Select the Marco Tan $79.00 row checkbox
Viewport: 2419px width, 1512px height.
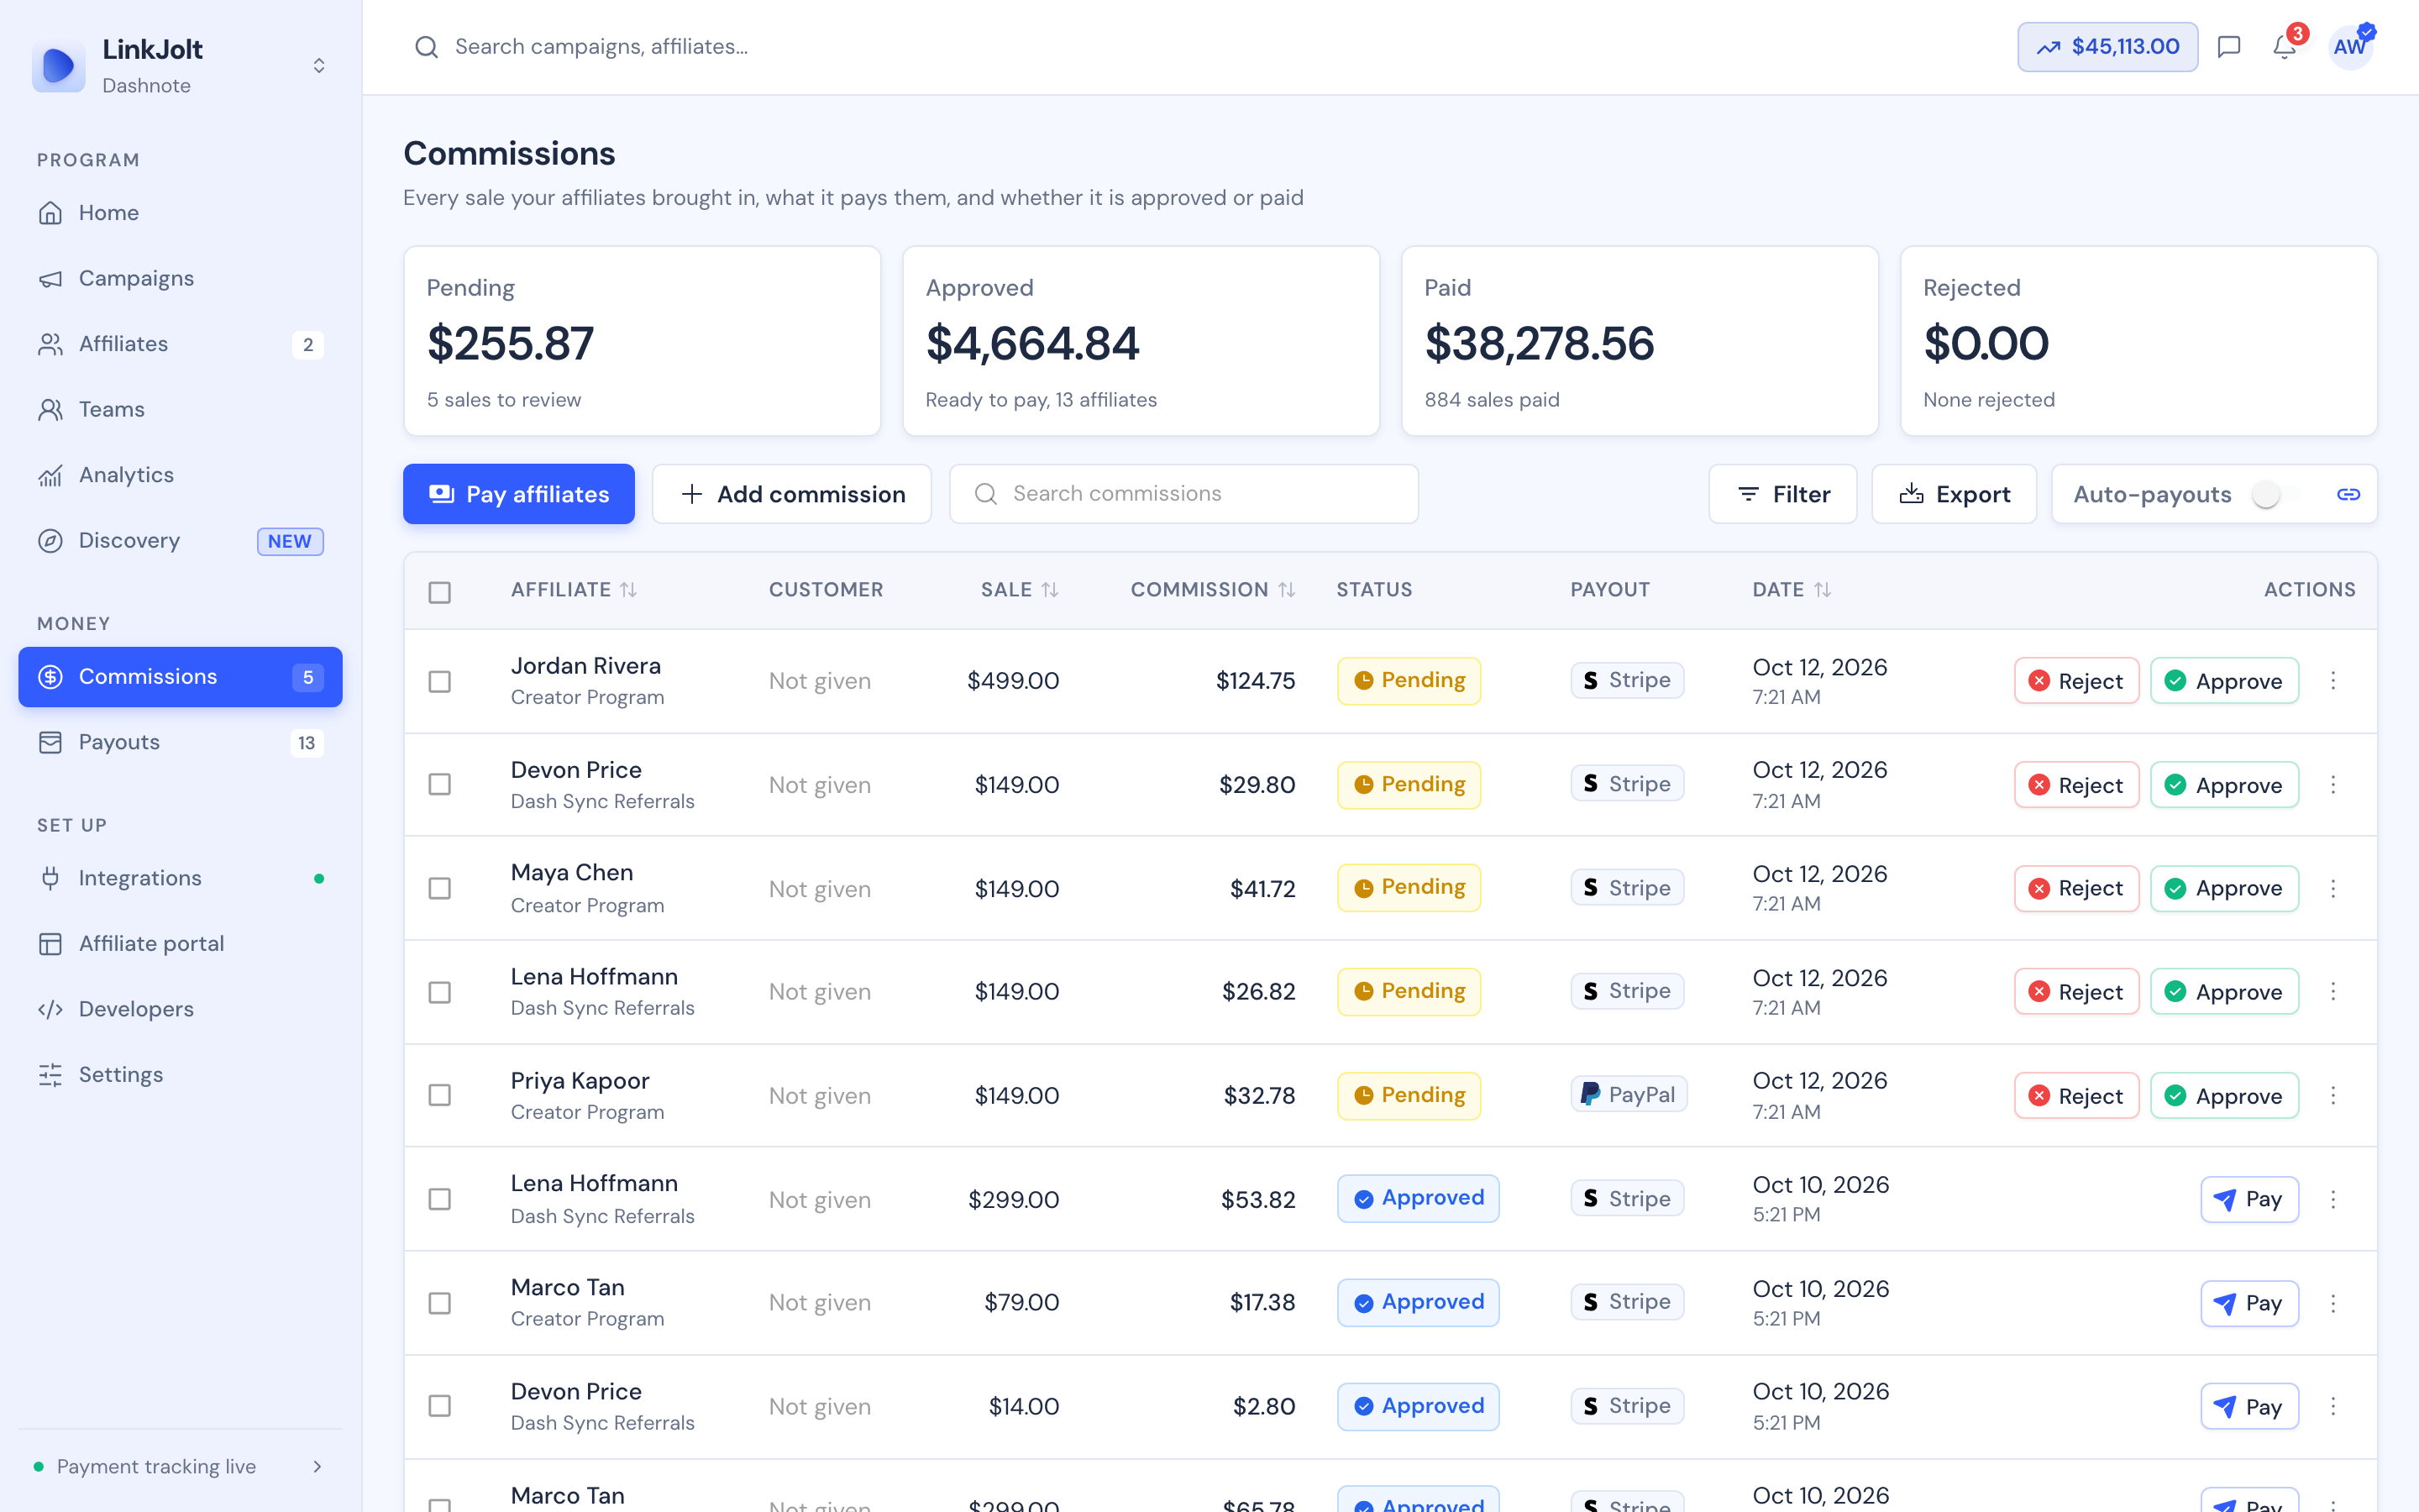tap(440, 1303)
